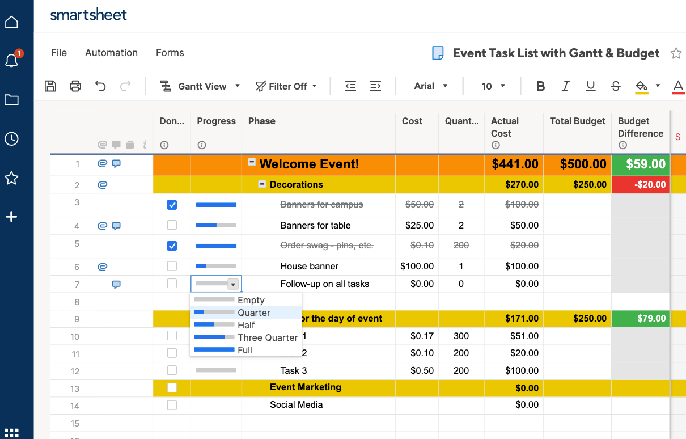
Task: Open the File menu
Action: (59, 53)
